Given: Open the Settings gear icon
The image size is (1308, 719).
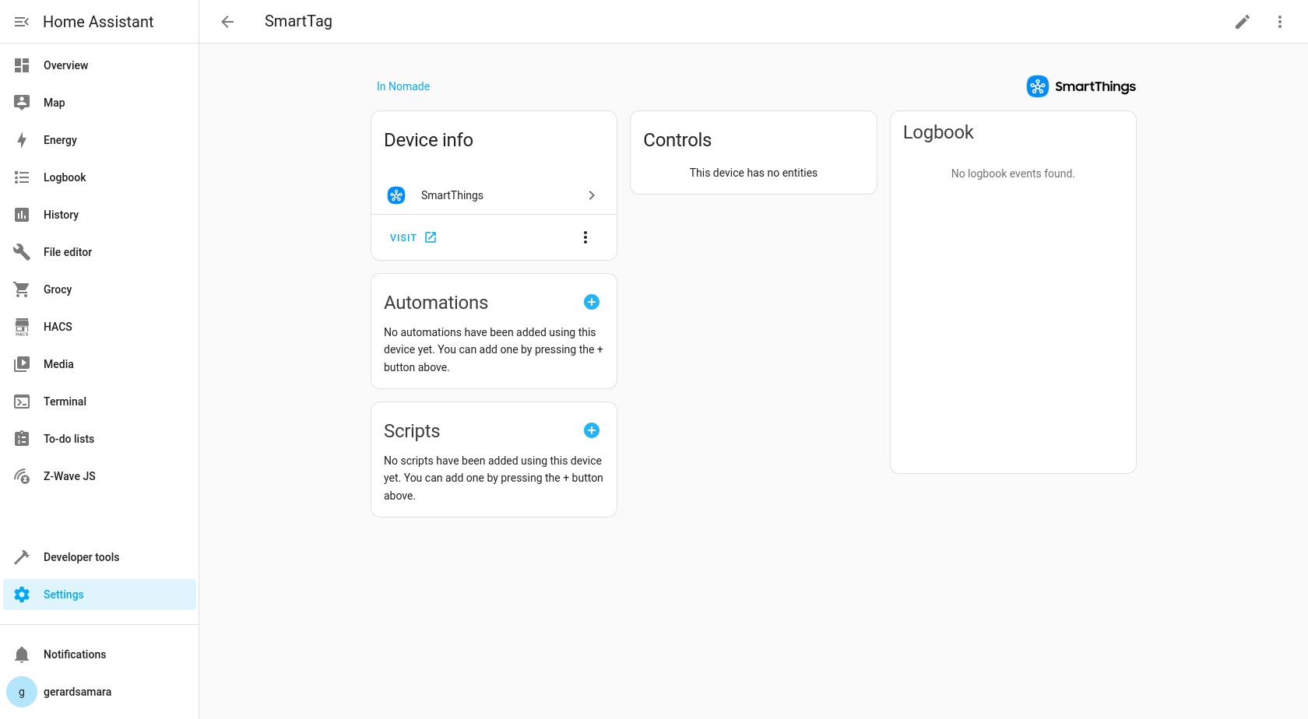Looking at the screenshot, I should click(x=22, y=594).
